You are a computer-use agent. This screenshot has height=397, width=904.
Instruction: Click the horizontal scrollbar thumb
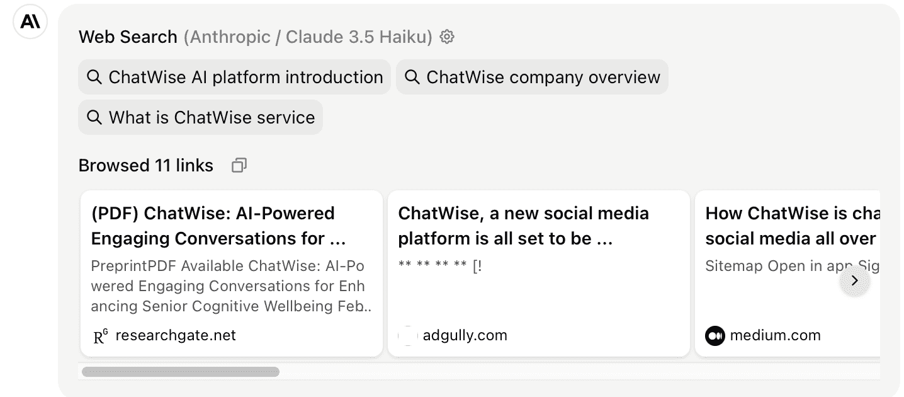pyautogui.click(x=181, y=372)
